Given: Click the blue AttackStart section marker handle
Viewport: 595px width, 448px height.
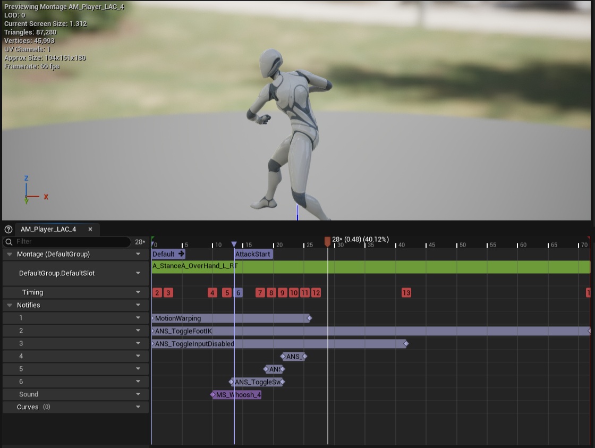Looking at the screenshot, I should coord(234,244).
